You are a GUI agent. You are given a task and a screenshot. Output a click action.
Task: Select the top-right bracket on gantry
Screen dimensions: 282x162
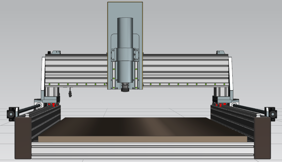tap(220, 52)
